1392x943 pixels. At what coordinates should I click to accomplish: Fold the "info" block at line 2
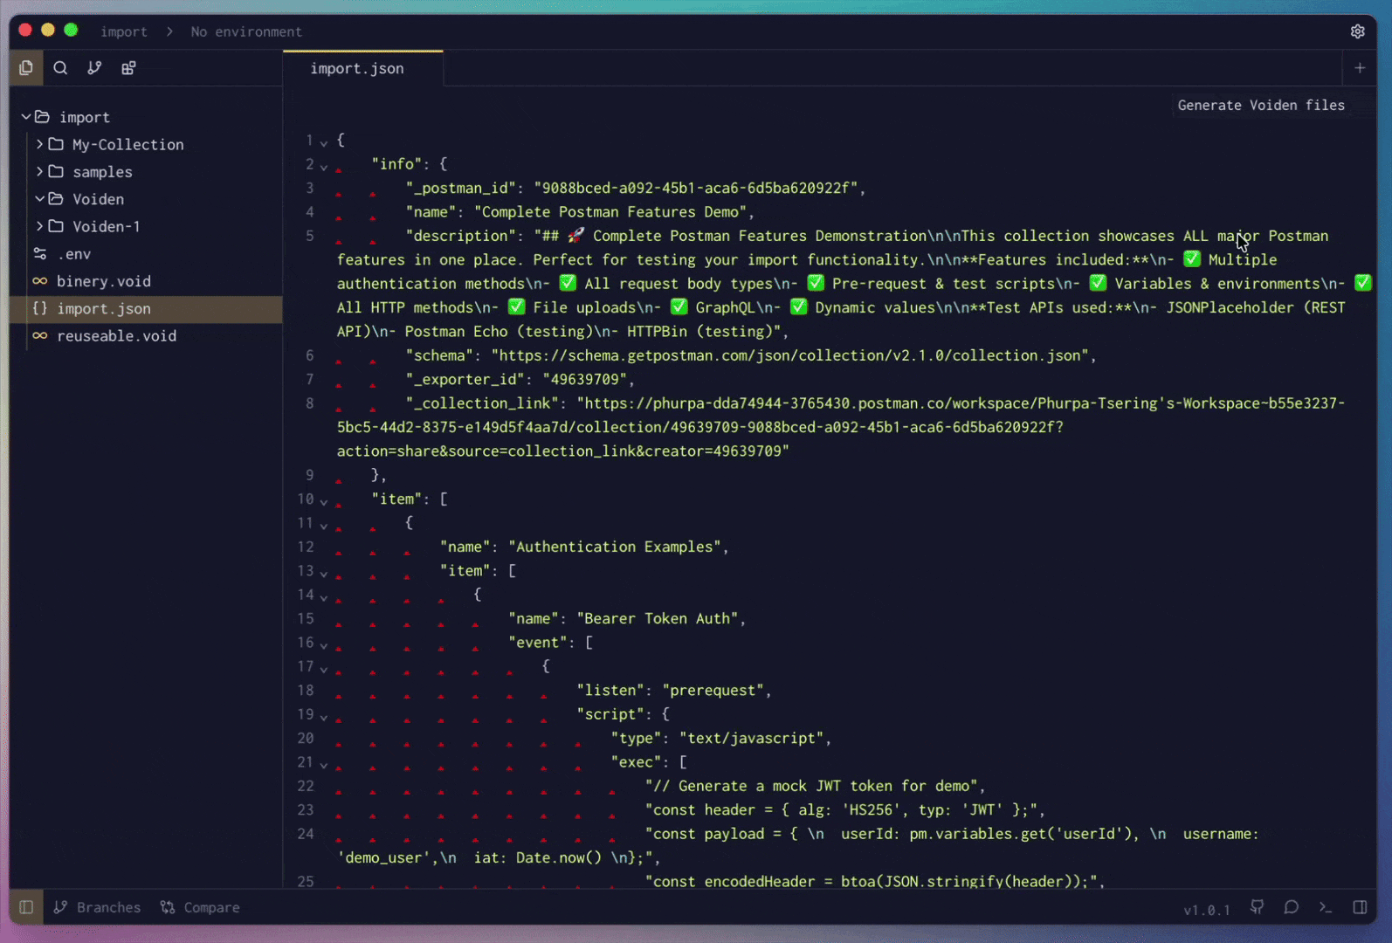click(x=324, y=166)
